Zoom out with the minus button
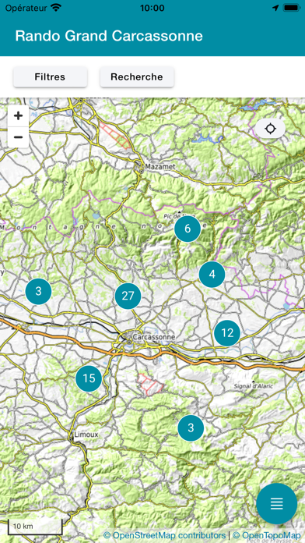 [19, 137]
